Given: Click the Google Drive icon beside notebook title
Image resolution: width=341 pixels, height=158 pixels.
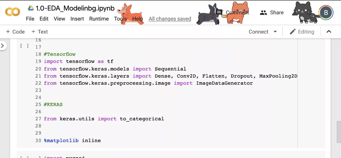Looking at the screenshot, I should pyautogui.click(x=31, y=8).
